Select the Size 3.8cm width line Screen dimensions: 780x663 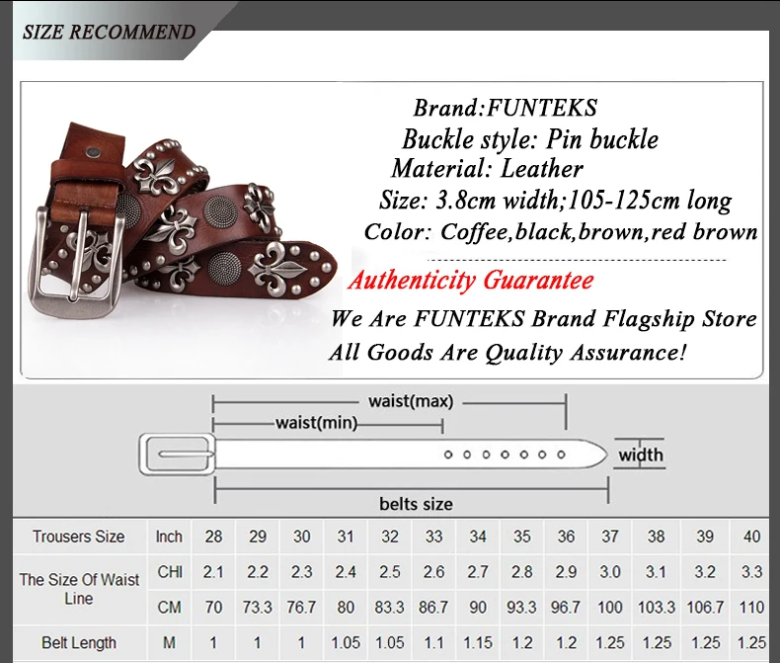555,201
